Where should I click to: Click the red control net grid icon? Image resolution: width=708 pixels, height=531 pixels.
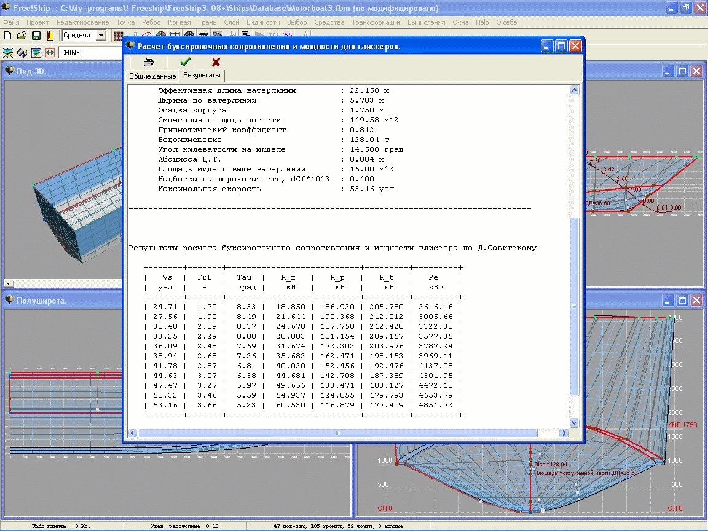pos(118,35)
